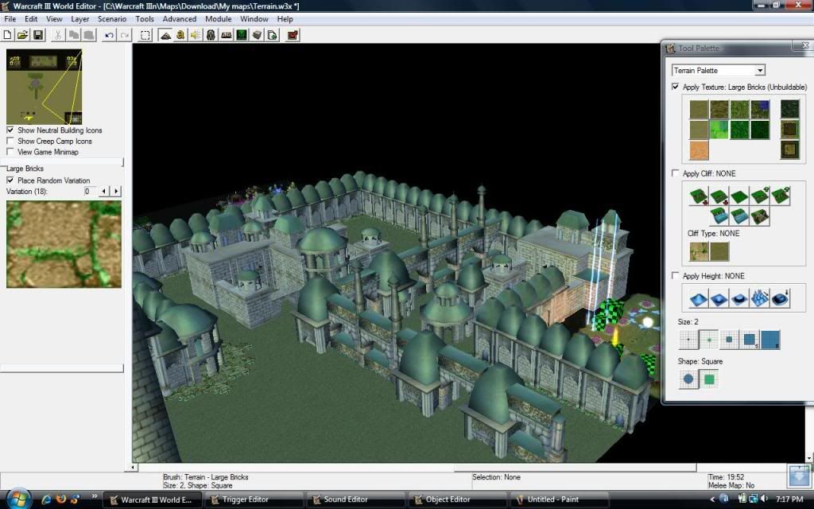Open the Trigger Editor toolbar icon
This screenshot has width=814, height=509.
[180, 35]
